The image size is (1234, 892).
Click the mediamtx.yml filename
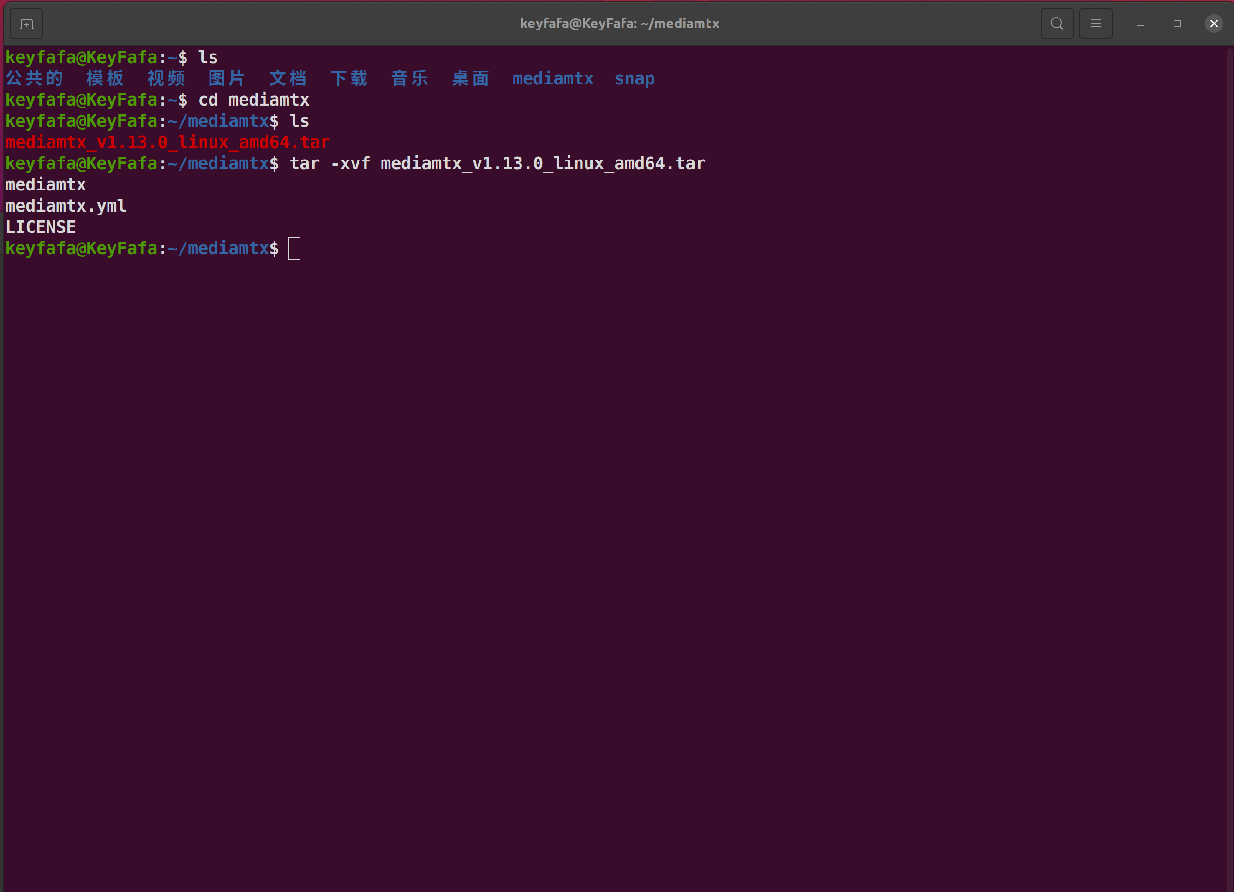click(x=65, y=206)
